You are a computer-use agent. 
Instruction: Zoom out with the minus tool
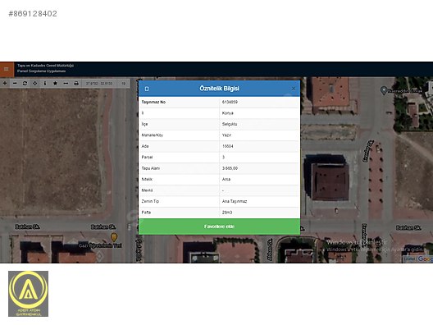click(15, 83)
